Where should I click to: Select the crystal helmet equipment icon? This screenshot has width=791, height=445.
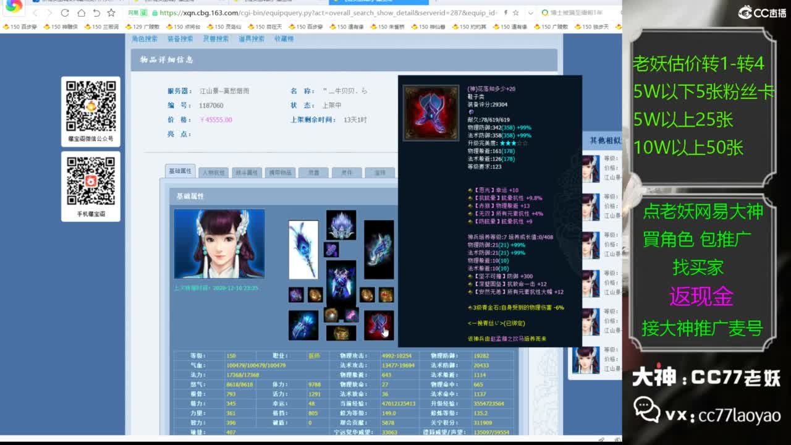pyautogui.click(x=341, y=225)
